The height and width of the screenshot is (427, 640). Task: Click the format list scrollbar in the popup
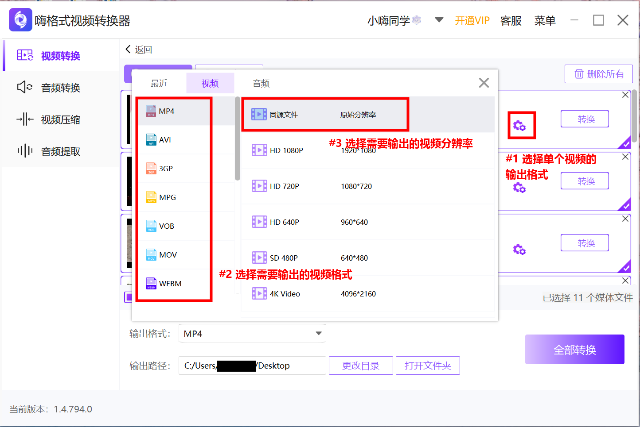click(238, 138)
